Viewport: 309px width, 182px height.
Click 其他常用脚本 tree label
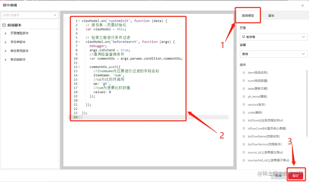pyautogui.click(x=19, y=51)
